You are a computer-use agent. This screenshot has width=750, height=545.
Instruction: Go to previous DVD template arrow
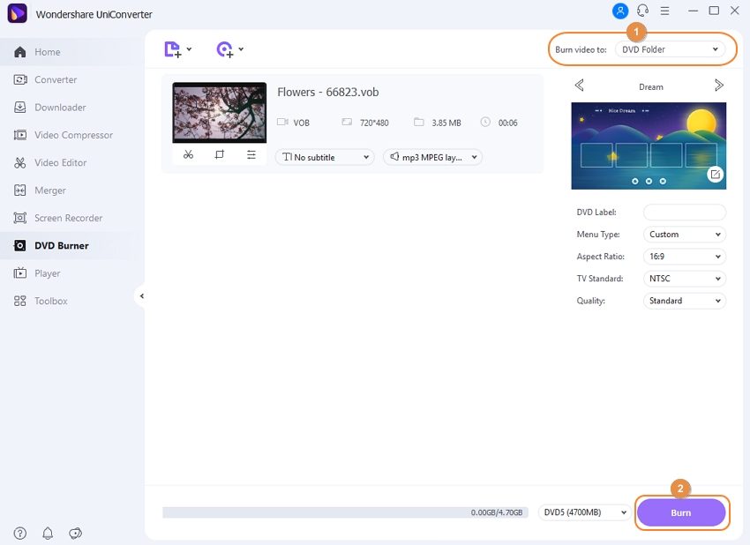click(579, 86)
